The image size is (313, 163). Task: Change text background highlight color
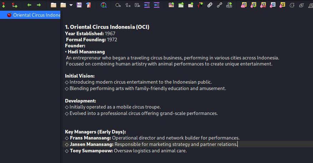[x=282, y=5]
